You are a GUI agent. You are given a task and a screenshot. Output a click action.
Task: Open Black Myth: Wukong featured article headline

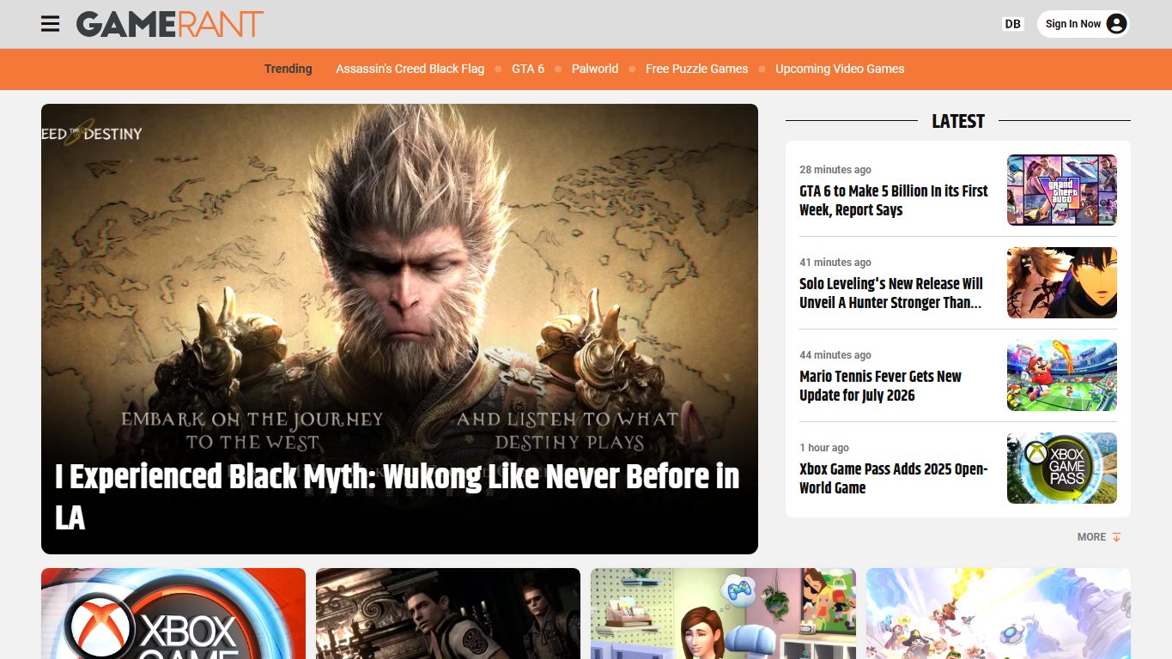coord(398,498)
